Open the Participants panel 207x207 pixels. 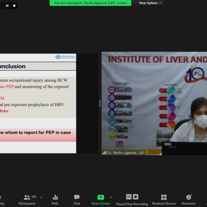(x=27, y=200)
